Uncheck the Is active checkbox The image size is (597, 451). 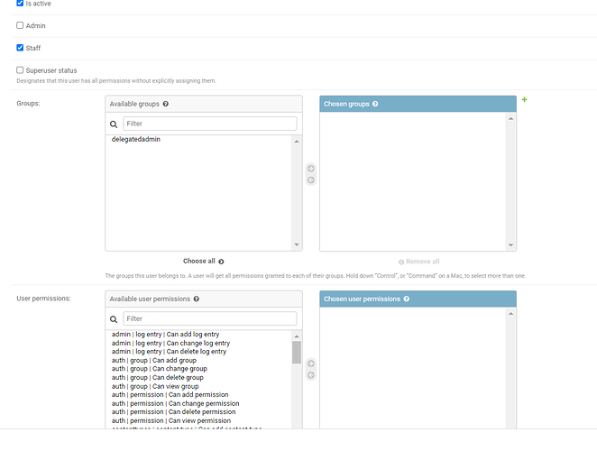coord(20,3)
